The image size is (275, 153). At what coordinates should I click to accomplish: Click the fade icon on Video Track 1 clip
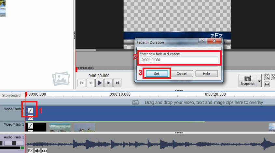pos(30,126)
